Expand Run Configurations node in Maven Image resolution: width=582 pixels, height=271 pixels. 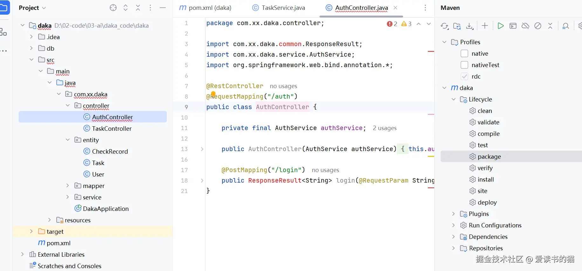454,225
